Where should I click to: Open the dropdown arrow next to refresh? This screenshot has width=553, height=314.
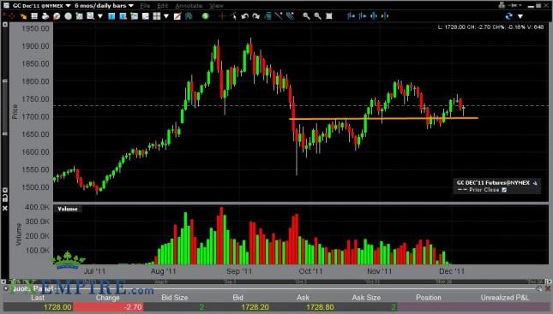coord(520,16)
